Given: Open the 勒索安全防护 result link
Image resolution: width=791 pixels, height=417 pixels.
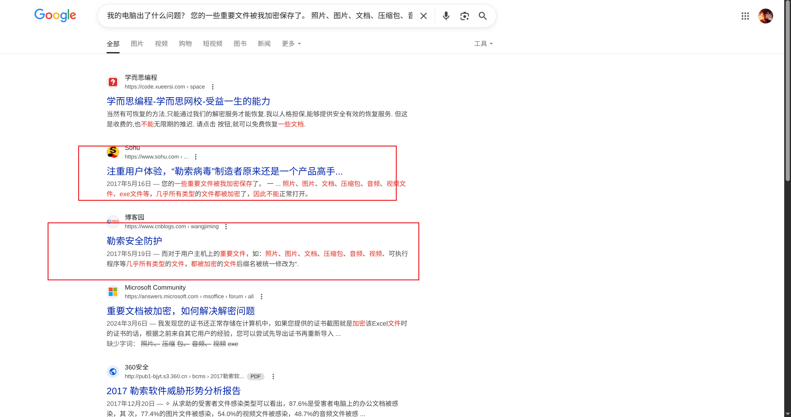Looking at the screenshot, I should [x=134, y=241].
